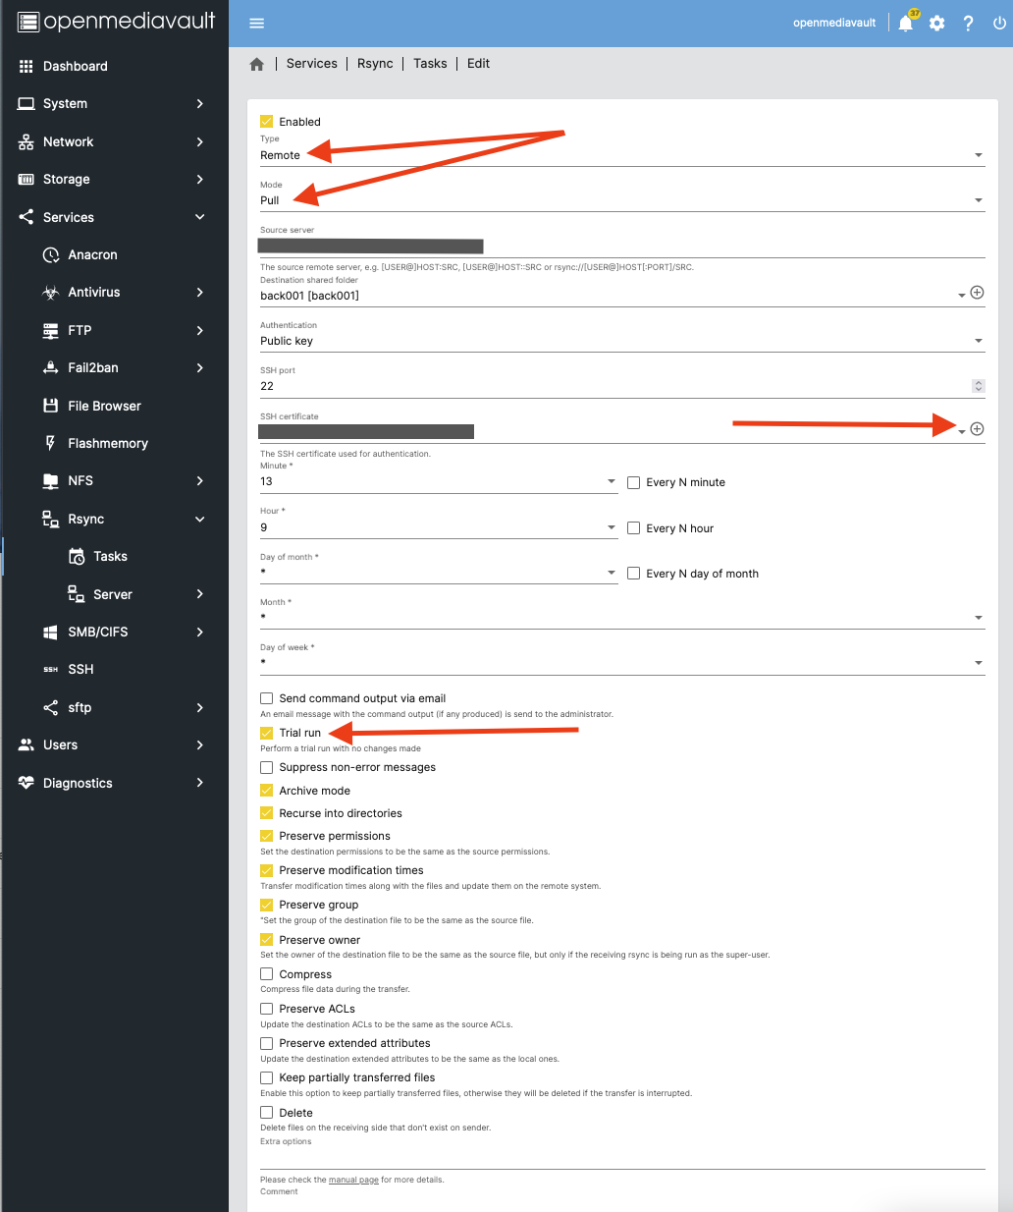Open the Type dropdown showing Remote
1013x1212 pixels.
[620, 155]
